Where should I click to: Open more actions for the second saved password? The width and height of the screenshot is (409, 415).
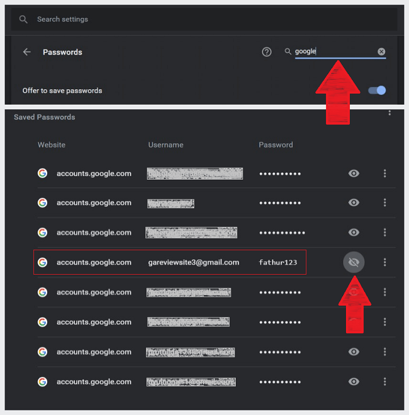pyautogui.click(x=385, y=203)
